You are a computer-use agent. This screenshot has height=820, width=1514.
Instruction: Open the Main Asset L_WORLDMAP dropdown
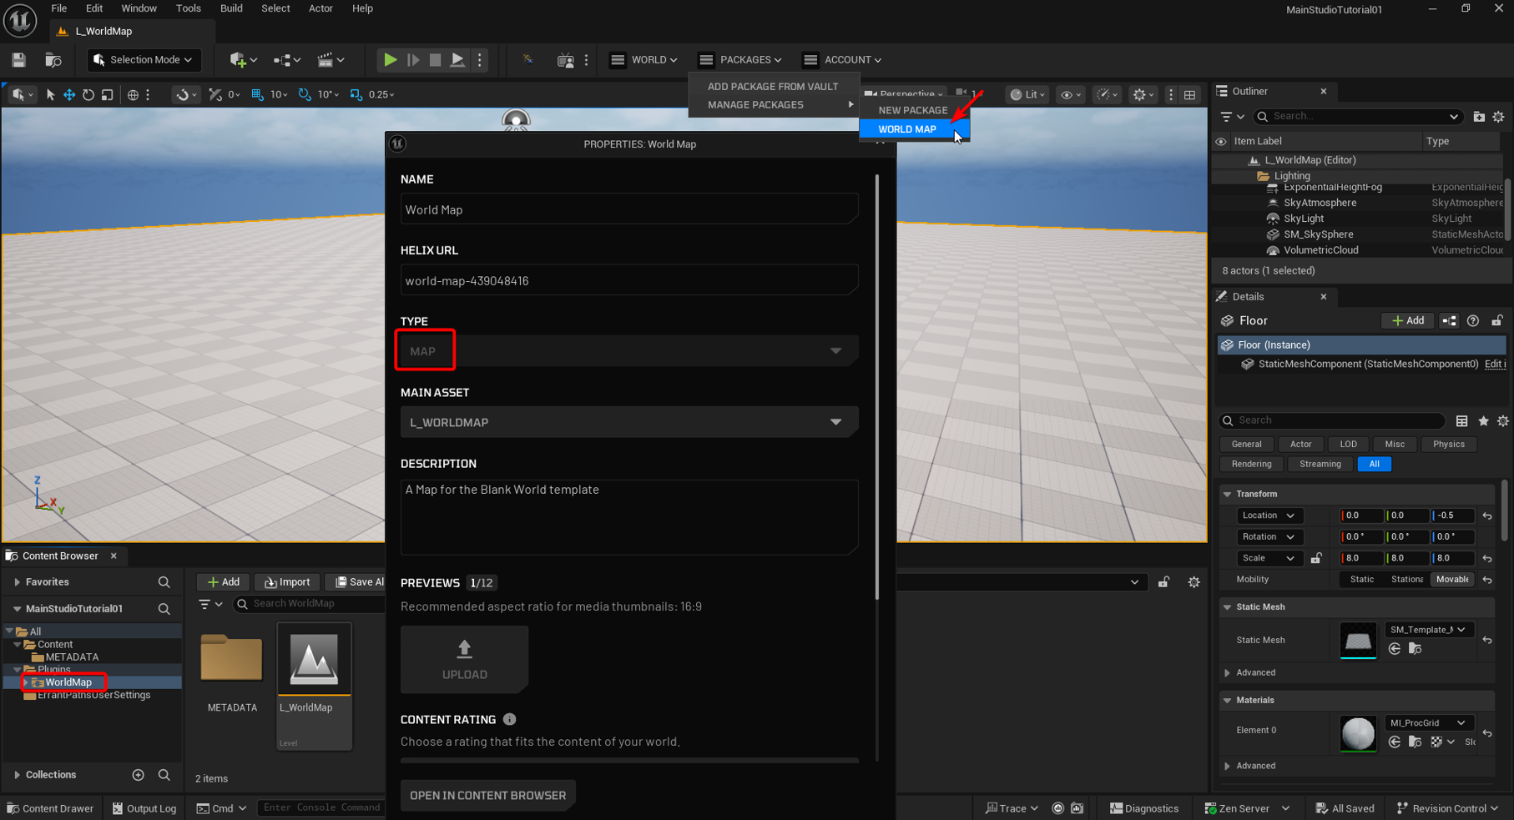click(629, 422)
